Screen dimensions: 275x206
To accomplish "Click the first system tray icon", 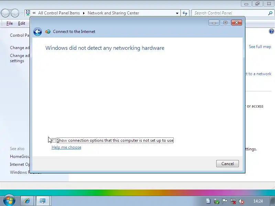I will pos(208,201).
